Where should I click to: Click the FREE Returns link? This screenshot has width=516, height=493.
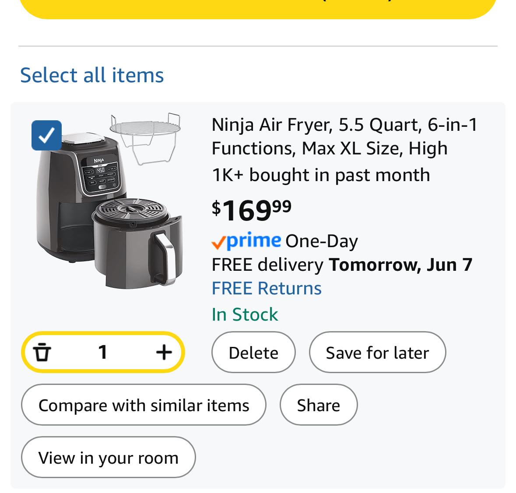pyautogui.click(x=266, y=288)
